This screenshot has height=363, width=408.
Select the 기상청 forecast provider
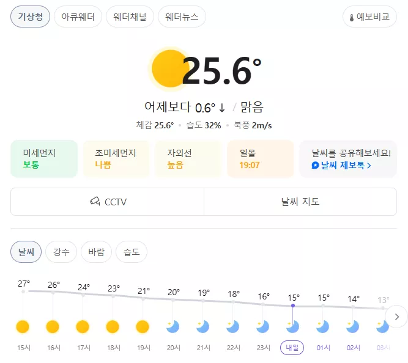30,16
